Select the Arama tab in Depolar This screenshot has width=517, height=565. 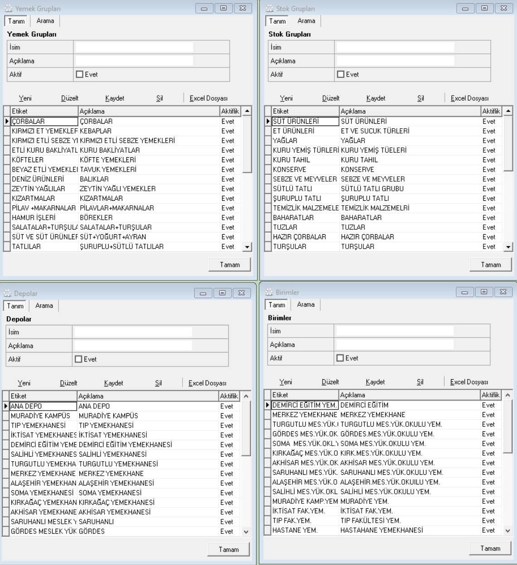click(44, 306)
